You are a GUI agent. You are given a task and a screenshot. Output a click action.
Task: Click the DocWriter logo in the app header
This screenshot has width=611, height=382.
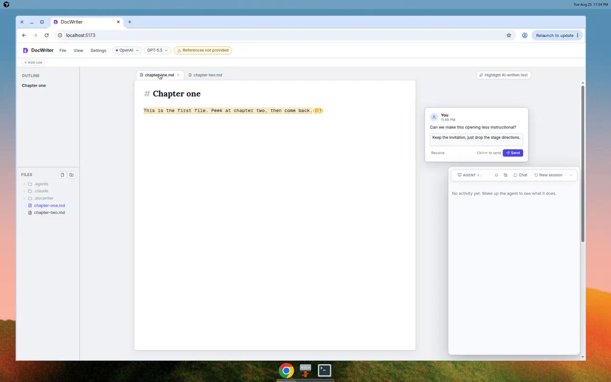[x=26, y=51]
